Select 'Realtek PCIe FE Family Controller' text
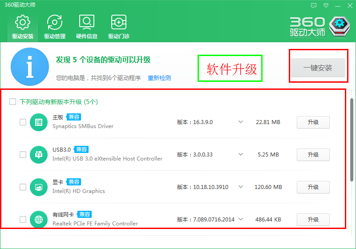 point(95,224)
